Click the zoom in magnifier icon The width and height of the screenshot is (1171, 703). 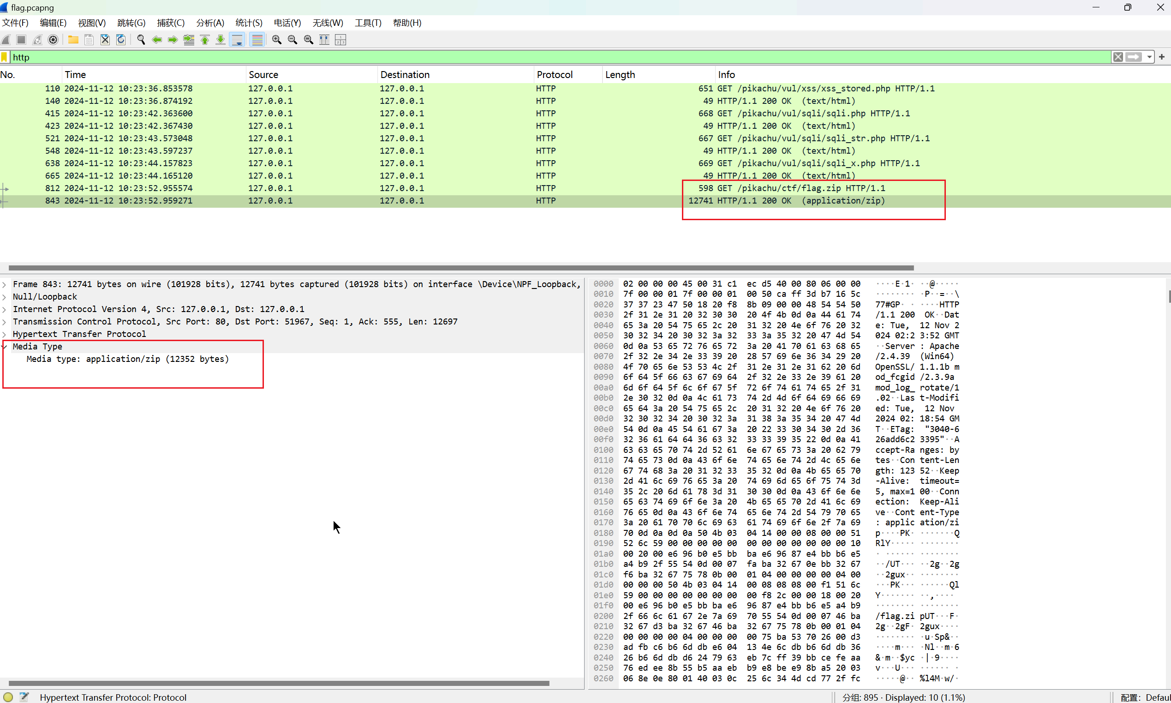(276, 40)
